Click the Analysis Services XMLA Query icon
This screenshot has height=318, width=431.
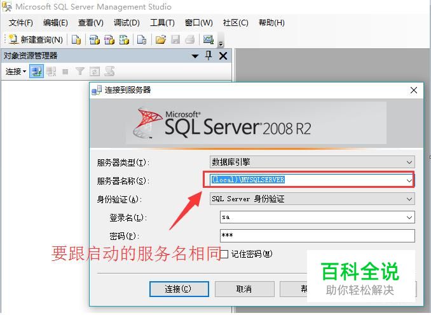click(124, 40)
